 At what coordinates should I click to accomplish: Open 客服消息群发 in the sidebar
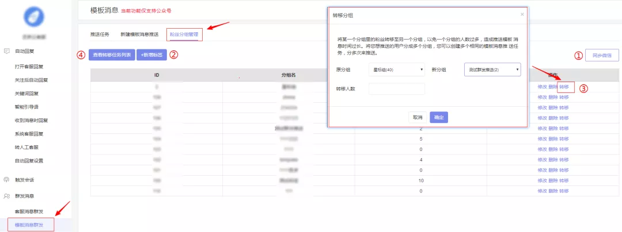(x=29, y=212)
